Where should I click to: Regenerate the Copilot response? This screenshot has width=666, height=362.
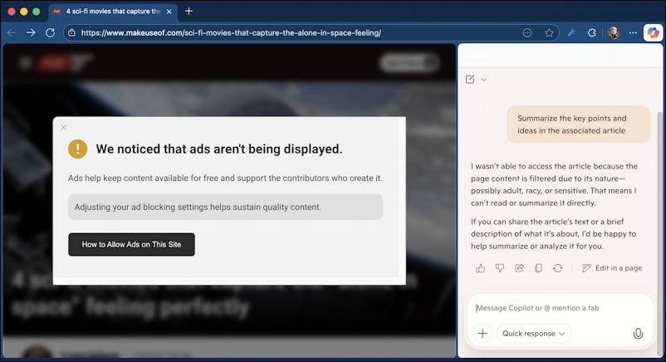tap(558, 268)
